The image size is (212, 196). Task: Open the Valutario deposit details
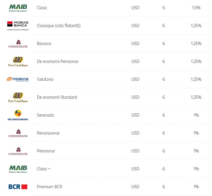pyautogui.click(x=45, y=79)
